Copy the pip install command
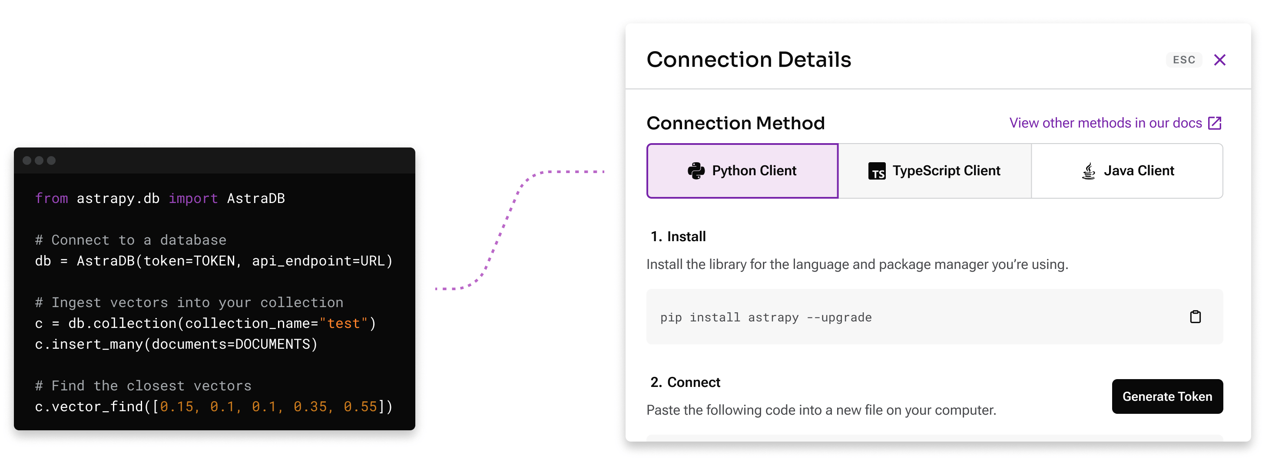The height and width of the screenshot is (465, 1272). pos(1195,317)
